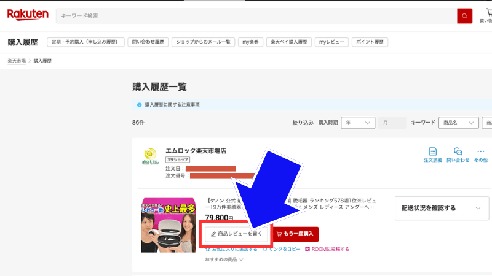Image resolution: width=492 pixels, height=276 pixels.
Task: Click the 楽天市場 breadcrumb link
Action: 17,61
